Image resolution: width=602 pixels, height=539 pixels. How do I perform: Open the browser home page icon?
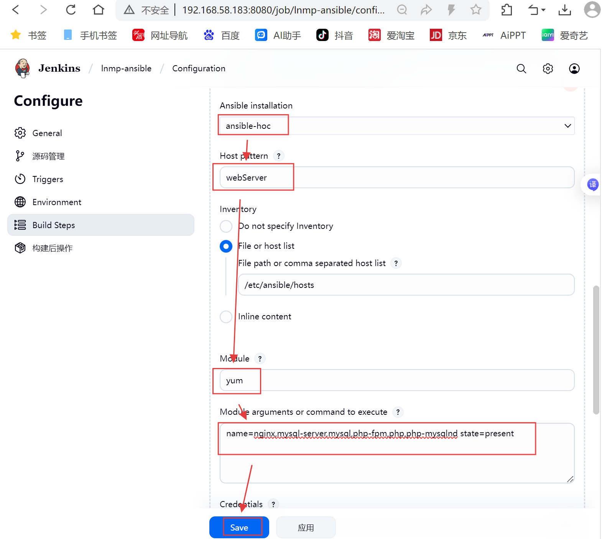tap(99, 10)
